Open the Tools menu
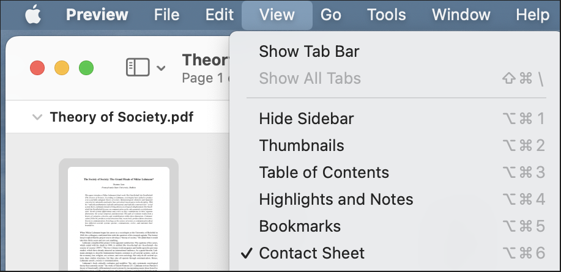Viewport: 561px width, 272px height. pyautogui.click(x=387, y=15)
